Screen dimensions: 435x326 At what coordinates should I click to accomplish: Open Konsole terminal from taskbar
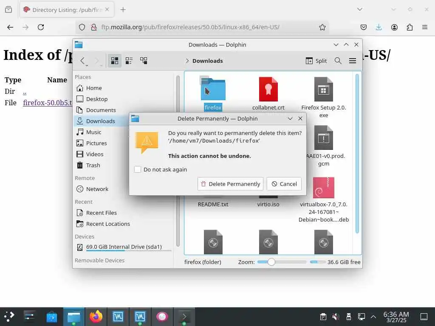[184, 317]
